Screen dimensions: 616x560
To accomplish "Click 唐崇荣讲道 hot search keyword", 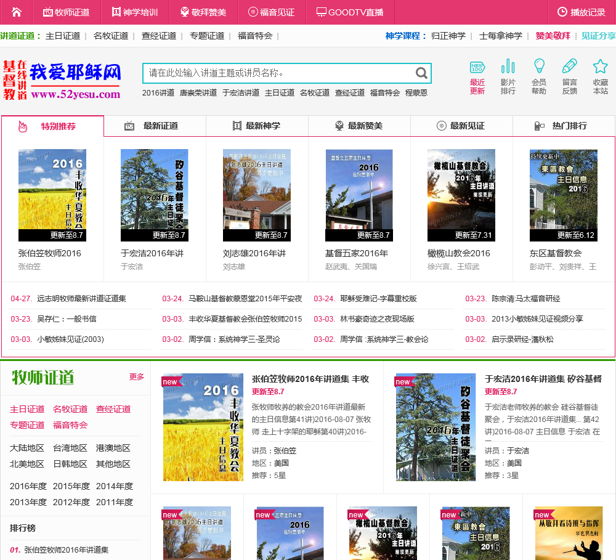I will click(198, 93).
